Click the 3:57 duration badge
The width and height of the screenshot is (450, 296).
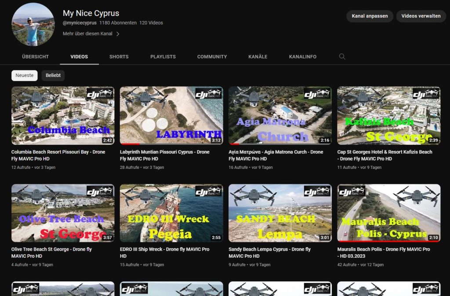(107, 238)
